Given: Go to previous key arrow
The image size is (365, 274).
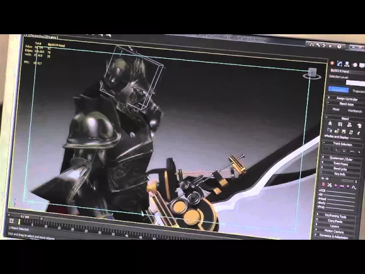Looking at the screenshot, I should click(x=323, y=178).
